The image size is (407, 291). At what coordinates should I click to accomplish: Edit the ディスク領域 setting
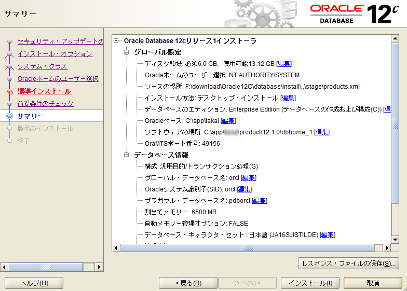coord(284,64)
